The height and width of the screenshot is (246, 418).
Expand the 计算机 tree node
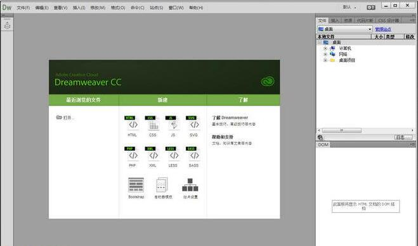325,48
